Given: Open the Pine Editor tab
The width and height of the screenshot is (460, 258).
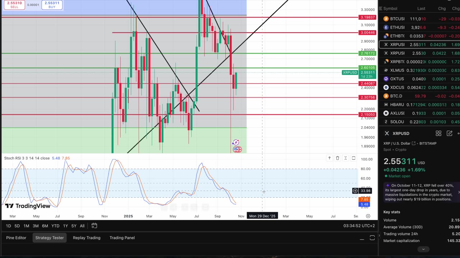Looking at the screenshot, I should point(16,238).
